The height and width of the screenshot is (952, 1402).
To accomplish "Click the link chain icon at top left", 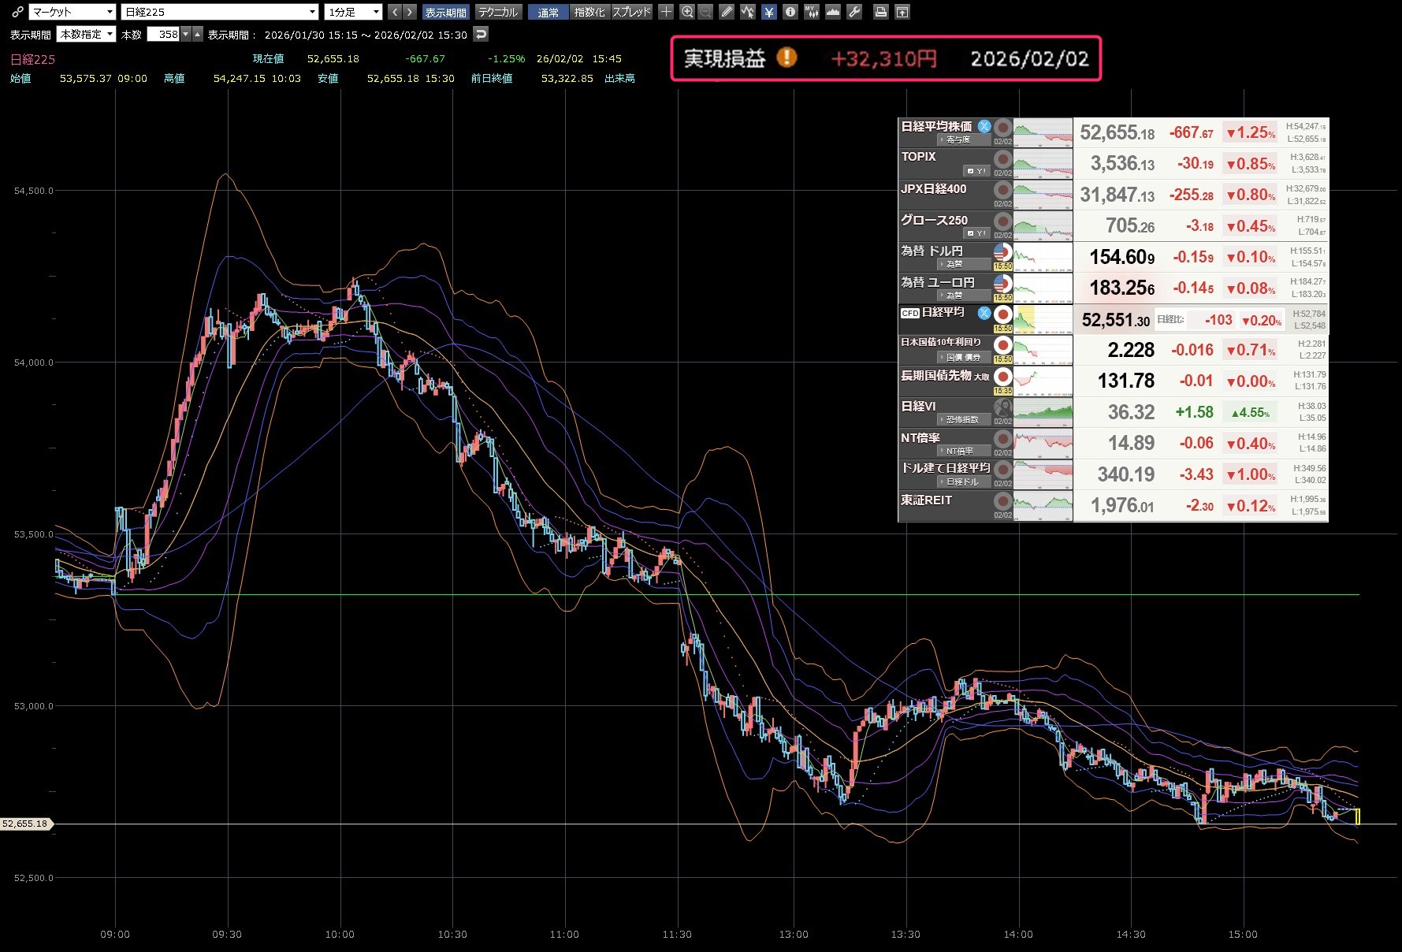I will [x=17, y=12].
